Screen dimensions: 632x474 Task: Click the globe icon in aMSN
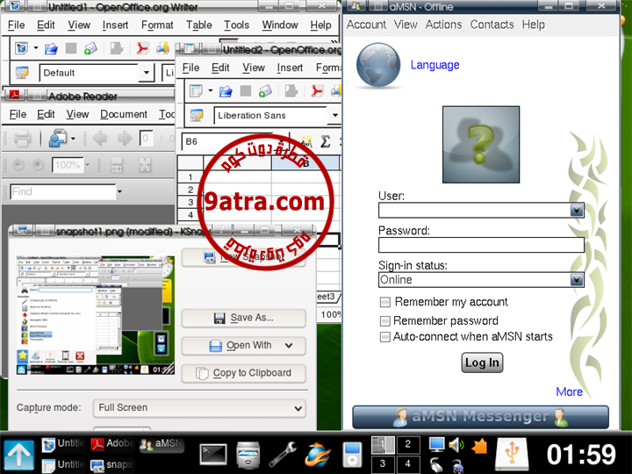click(378, 65)
